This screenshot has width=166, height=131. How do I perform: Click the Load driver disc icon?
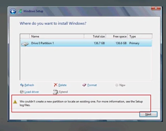(x=22, y=92)
